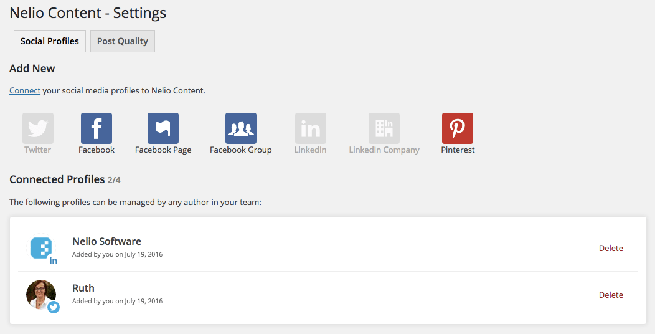
Task: Click the 'LinkedIn Company' text label
Action: 384,150
